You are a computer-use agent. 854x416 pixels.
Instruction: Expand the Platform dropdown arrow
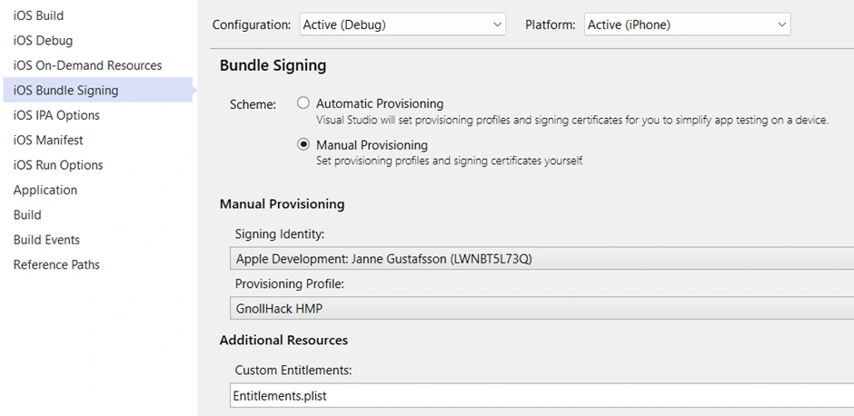click(x=781, y=25)
